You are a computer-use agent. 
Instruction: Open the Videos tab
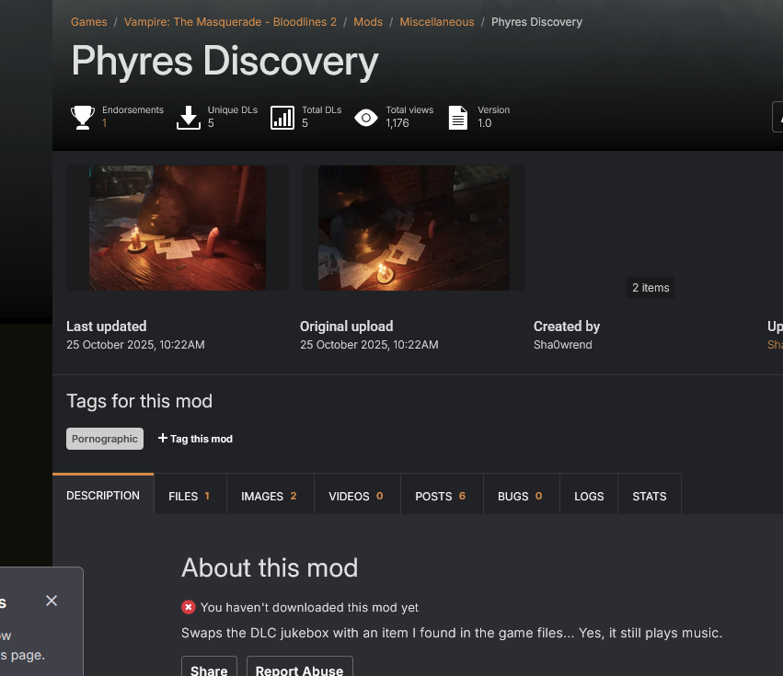[357, 496]
